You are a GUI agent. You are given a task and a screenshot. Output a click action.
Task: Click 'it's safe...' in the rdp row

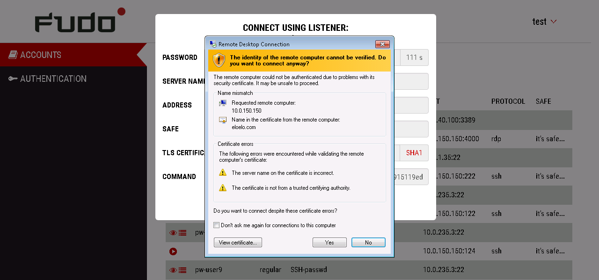tap(550, 139)
